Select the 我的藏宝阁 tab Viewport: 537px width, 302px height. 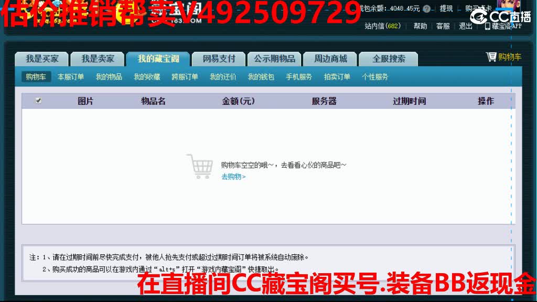[x=158, y=59]
